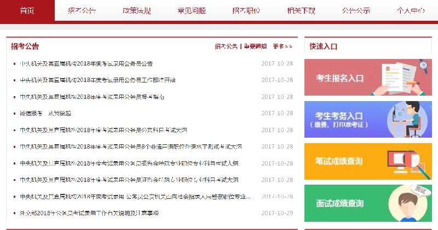
Task: Select 政策法规 in the navigation bar
Action: point(136,11)
